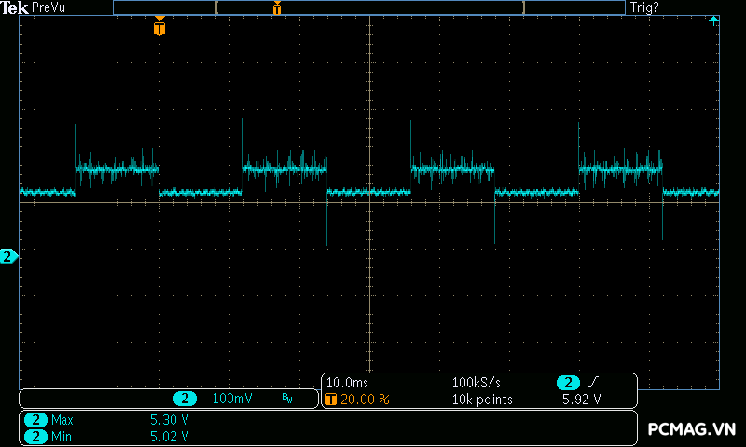Click the trigger source channel 2 badge
This screenshot has width=746, height=447.
coord(568,383)
